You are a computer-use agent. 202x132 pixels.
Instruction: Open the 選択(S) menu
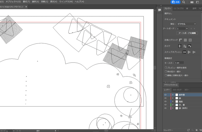[x=35, y=2]
